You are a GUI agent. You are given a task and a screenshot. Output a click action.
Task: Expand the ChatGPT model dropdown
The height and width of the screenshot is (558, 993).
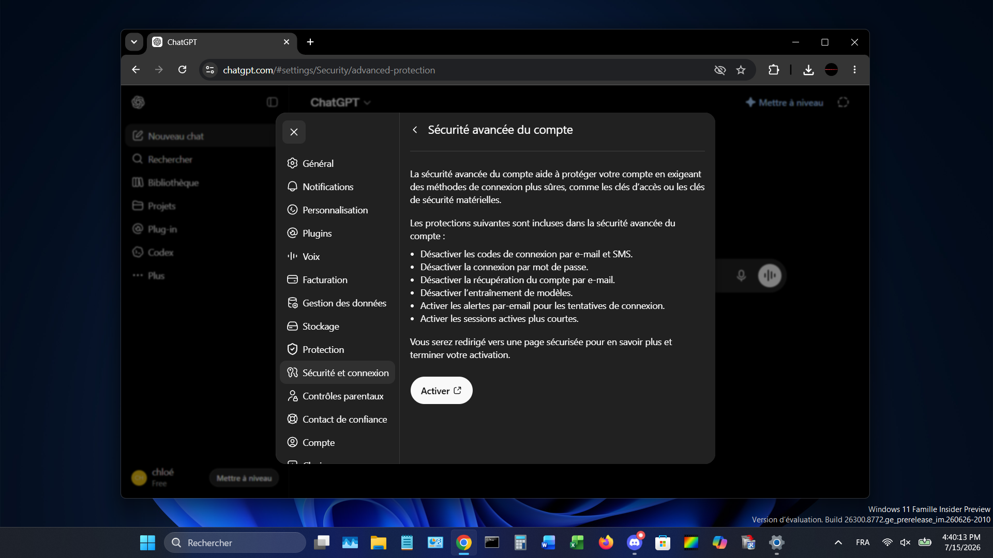point(340,102)
